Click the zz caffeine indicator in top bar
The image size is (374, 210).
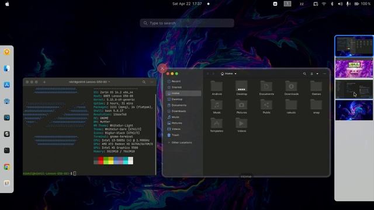click(x=302, y=4)
